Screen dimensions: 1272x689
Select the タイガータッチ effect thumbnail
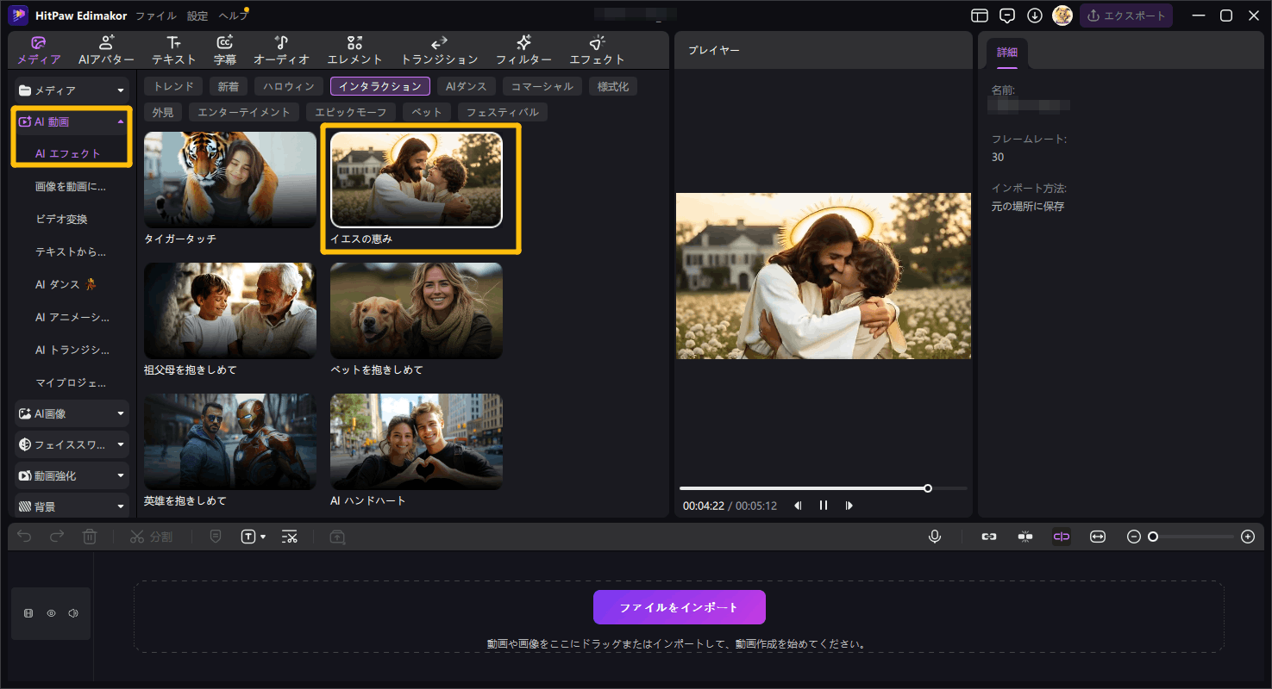click(229, 179)
